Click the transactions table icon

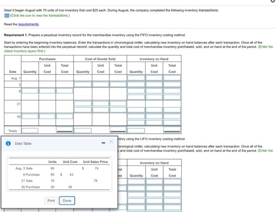point(7,15)
